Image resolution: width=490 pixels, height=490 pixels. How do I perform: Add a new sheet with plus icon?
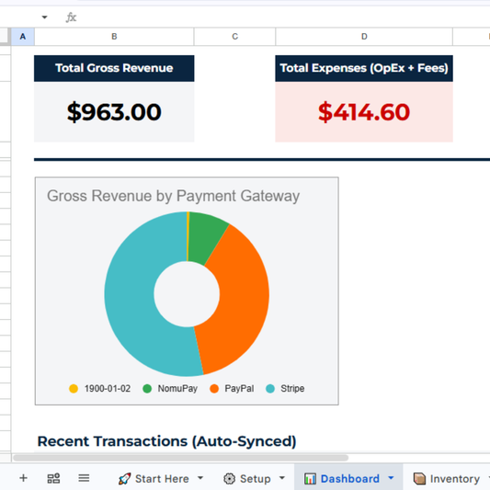[x=23, y=478]
